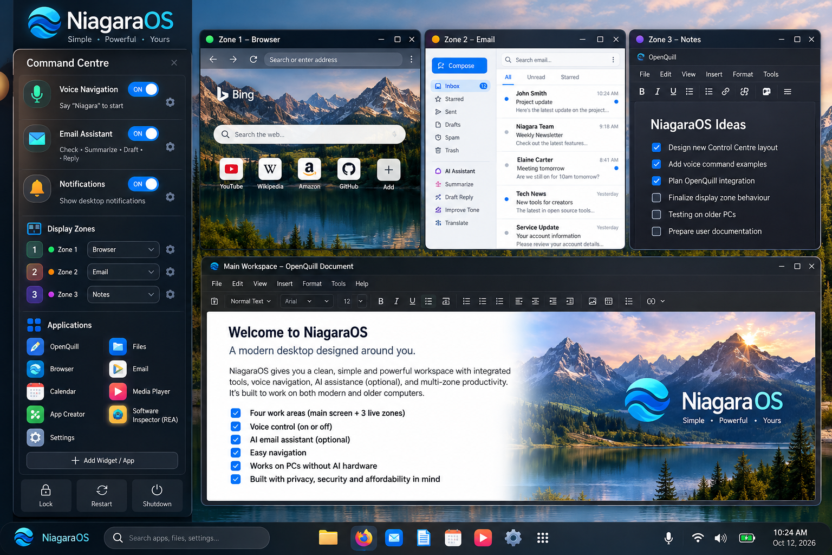The height and width of the screenshot is (555, 832).
Task: Turn off the Voice Navigation toggle
Action: tap(144, 89)
